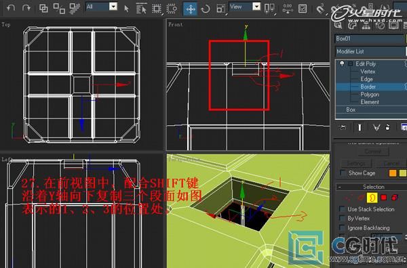Screen dimensions: 407x268
Task: Enable the Show Cage checkbox
Action: [343, 173]
